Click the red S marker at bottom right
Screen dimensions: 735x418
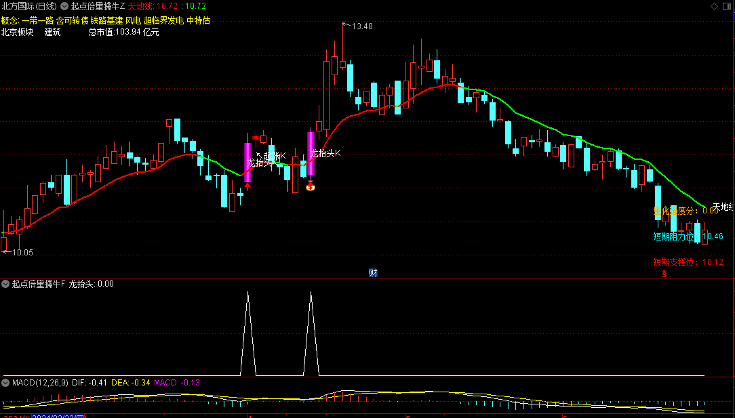pyautogui.click(x=664, y=274)
